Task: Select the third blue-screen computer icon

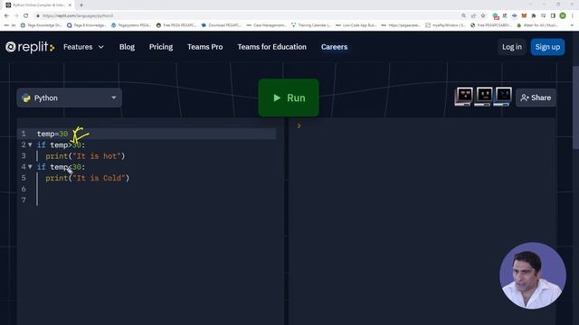Action: pos(503,97)
